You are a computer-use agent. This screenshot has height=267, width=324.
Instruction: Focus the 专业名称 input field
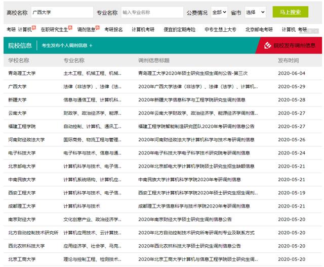pos(152,12)
